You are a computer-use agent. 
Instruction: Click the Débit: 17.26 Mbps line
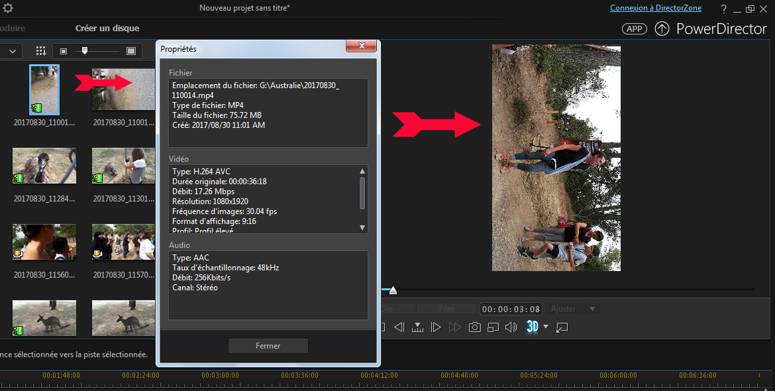coord(203,192)
